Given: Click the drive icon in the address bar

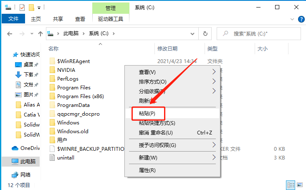Looking at the screenshot, I should point(51,33).
